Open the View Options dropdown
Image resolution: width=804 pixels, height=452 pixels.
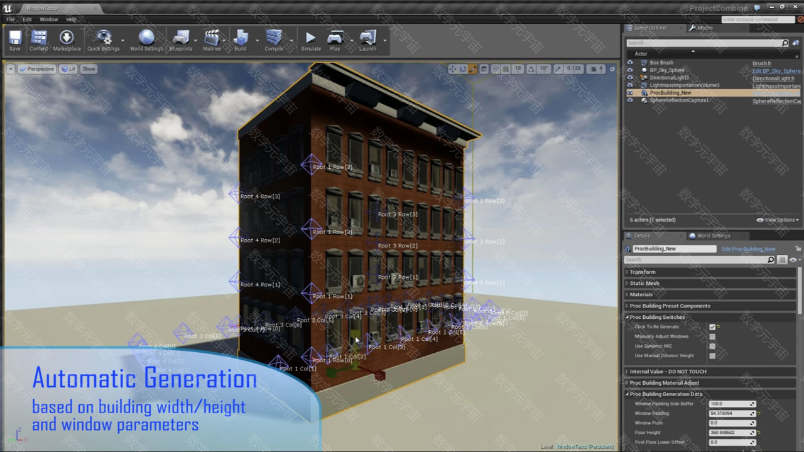[778, 220]
